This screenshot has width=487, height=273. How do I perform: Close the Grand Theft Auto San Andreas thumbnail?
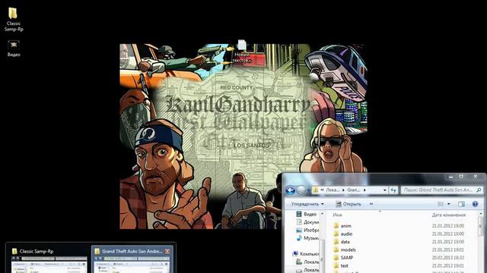167,251
